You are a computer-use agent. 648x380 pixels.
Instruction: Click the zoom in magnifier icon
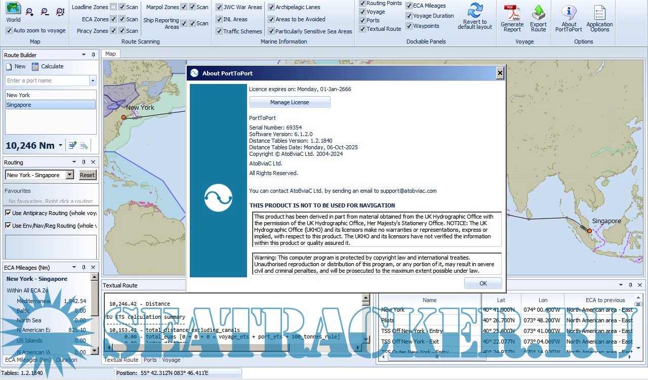click(30, 12)
